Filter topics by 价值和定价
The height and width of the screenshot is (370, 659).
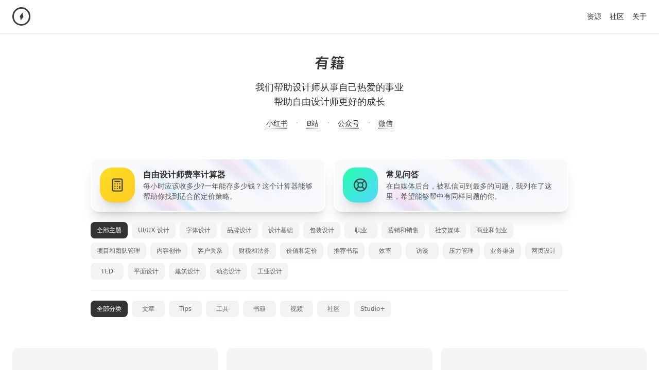click(x=302, y=251)
